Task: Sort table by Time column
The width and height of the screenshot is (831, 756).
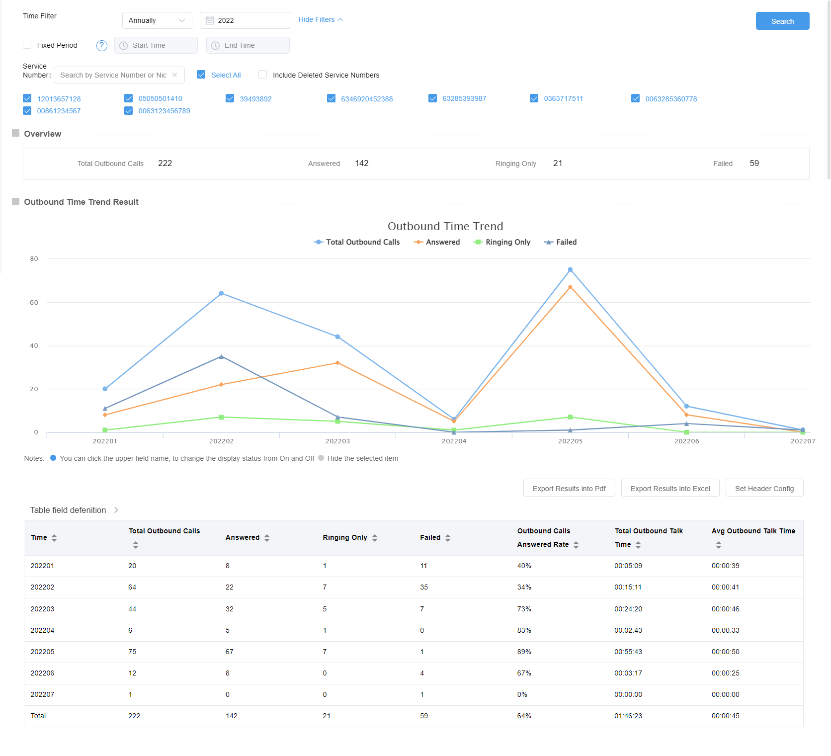Action: [54, 538]
